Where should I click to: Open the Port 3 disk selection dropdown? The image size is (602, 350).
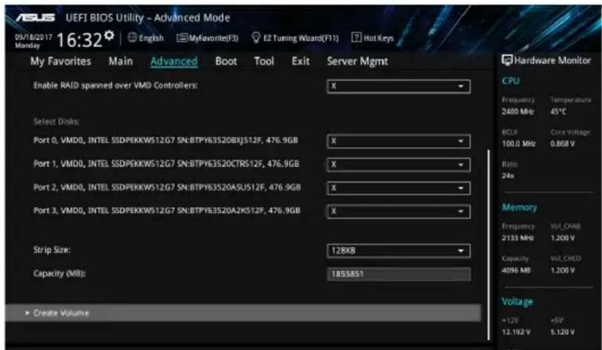coord(399,211)
